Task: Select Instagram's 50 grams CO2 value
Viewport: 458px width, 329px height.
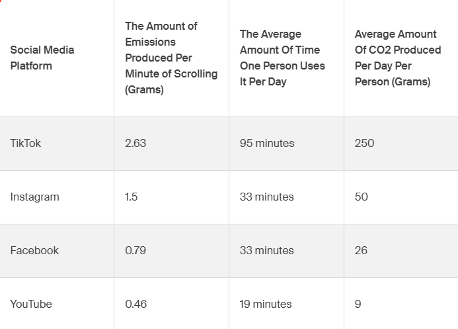Action: tap(362, 197)
